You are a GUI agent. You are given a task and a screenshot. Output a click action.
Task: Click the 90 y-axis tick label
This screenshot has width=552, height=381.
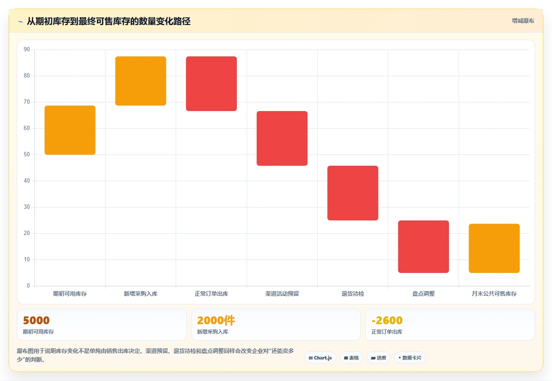(x=27, y=50)
